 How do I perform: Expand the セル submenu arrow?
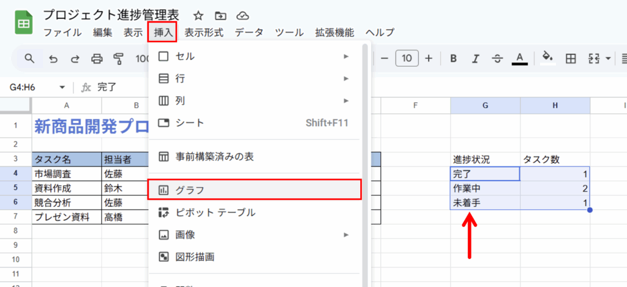pyautogui.click(x=346, y=56)
